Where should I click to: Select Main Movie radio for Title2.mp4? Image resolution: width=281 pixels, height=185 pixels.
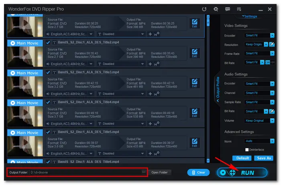13,43
